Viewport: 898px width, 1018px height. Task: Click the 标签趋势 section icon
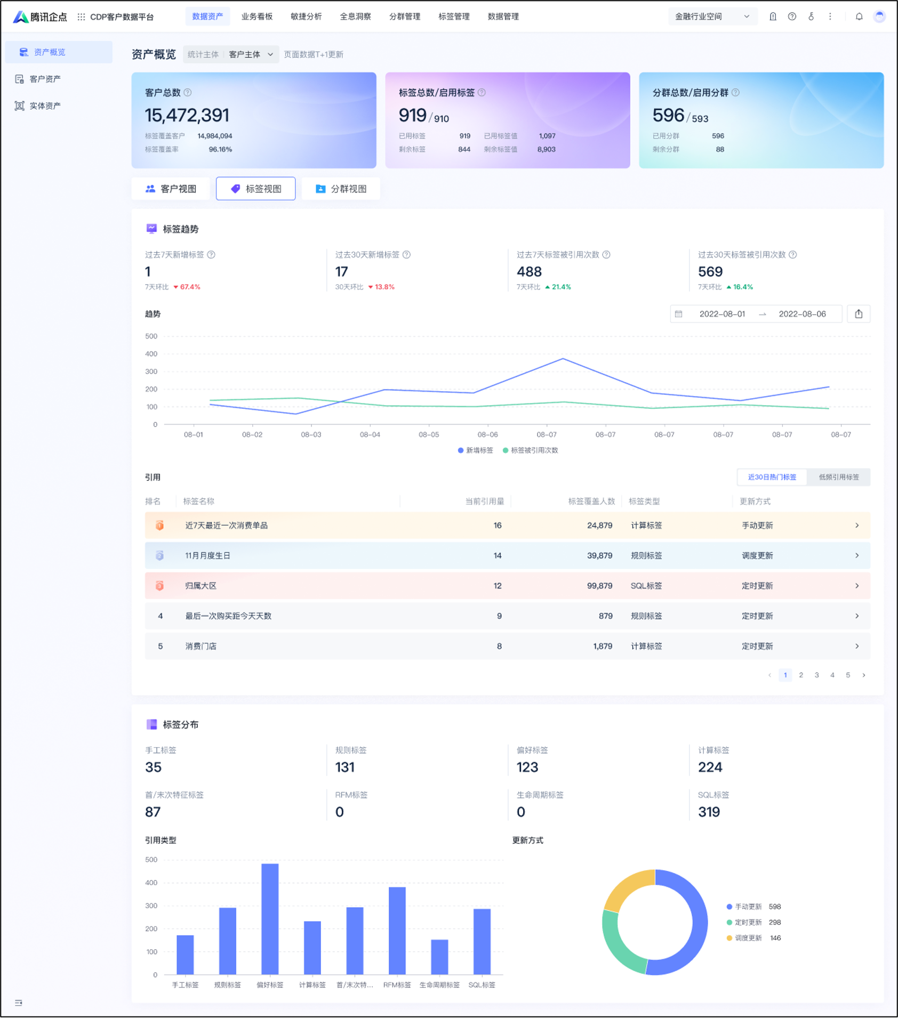[151, 229]
